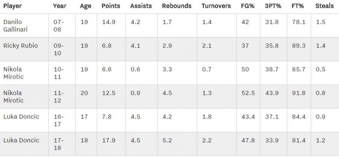Image resolution: width=339 pixels, height=157 pixels.
Task: Click the Age column header
Action: [x=85, y=6]
